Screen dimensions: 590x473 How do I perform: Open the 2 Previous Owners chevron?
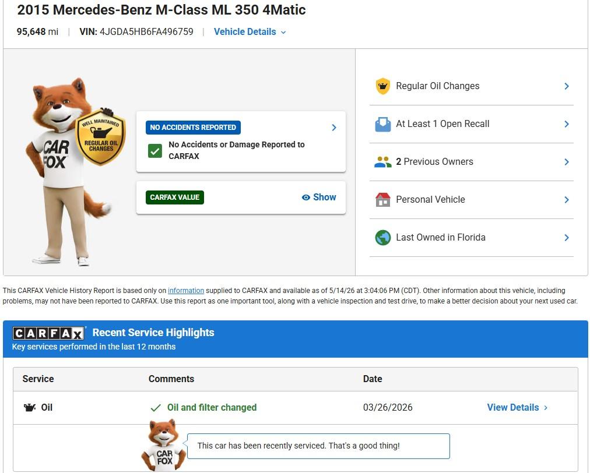pyautogui.click(x=567, y=162)
